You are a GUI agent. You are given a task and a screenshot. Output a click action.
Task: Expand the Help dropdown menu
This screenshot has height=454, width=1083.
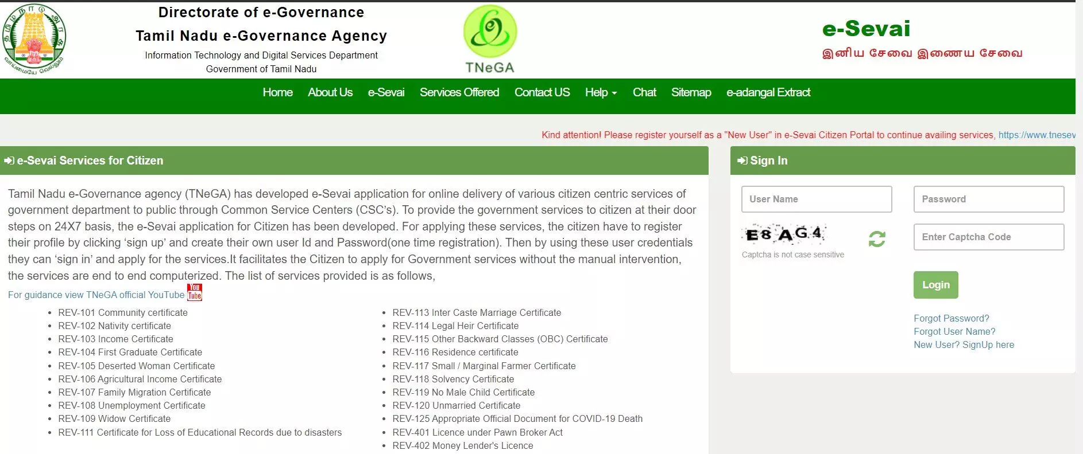(x=601, y=92)
